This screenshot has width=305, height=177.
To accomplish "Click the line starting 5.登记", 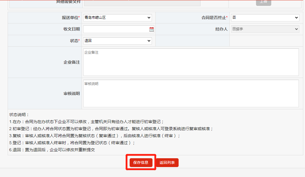I will click(72, 143).
